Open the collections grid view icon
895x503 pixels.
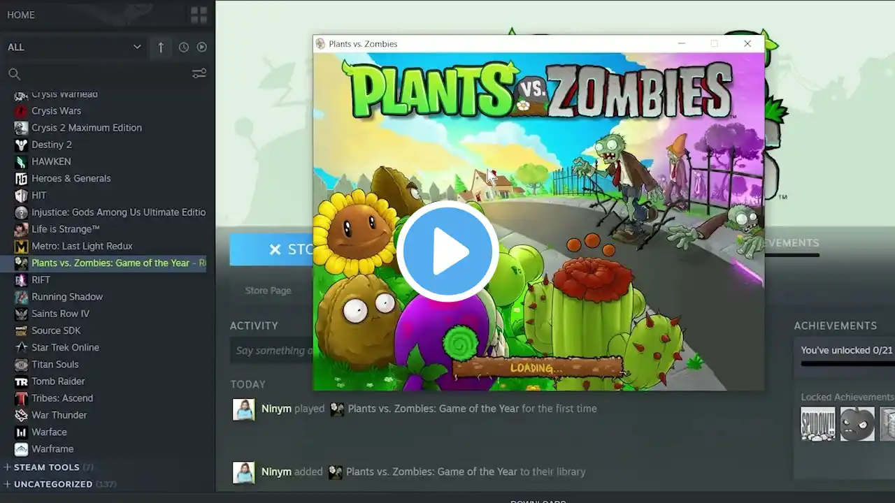point(199,15)
